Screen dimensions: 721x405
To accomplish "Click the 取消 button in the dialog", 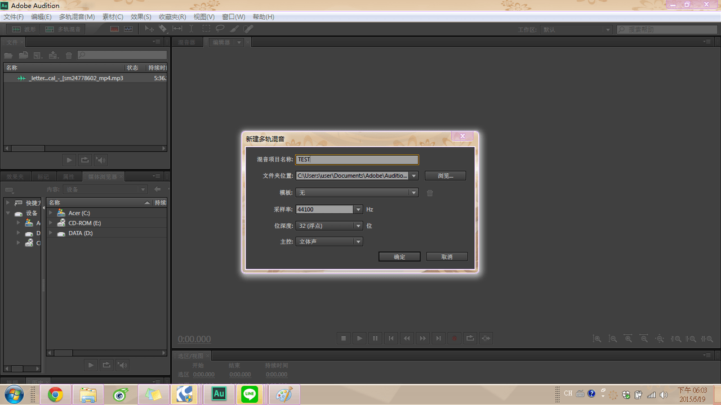I will 447,257.
